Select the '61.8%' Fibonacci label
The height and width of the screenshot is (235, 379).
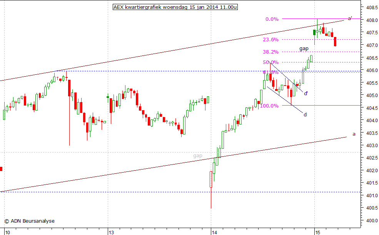coord(270,72)
